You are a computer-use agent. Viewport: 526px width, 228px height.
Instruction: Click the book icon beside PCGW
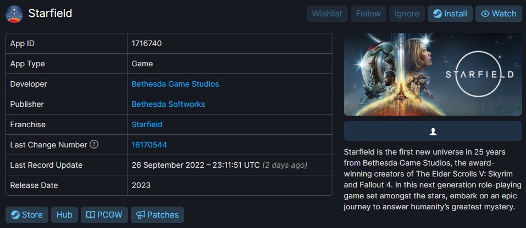pos(90,215)
